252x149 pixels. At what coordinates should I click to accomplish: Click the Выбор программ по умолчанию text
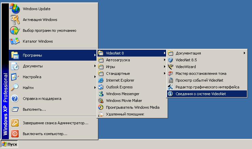pos(50,30)
